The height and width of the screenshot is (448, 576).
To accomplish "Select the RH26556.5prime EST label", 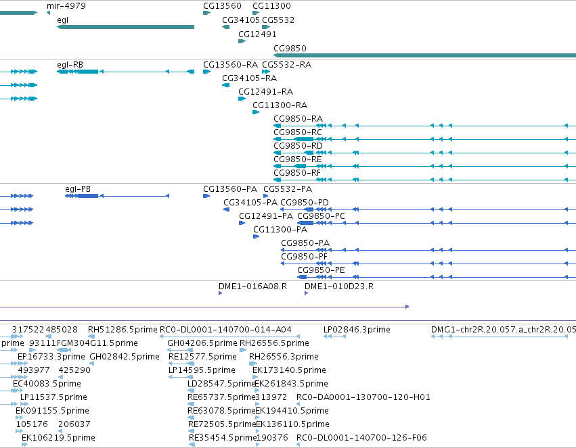I will point(274,343).
